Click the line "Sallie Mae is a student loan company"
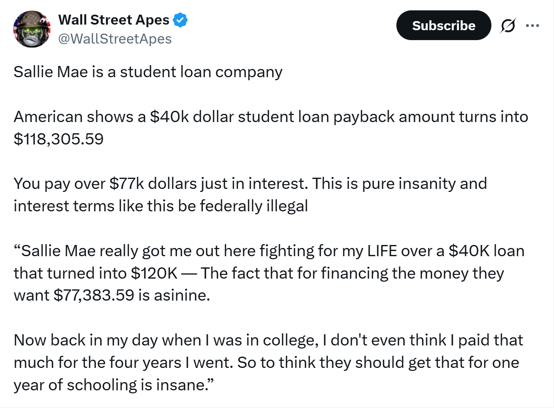This screenshot has height=408, width=554. 148,72
